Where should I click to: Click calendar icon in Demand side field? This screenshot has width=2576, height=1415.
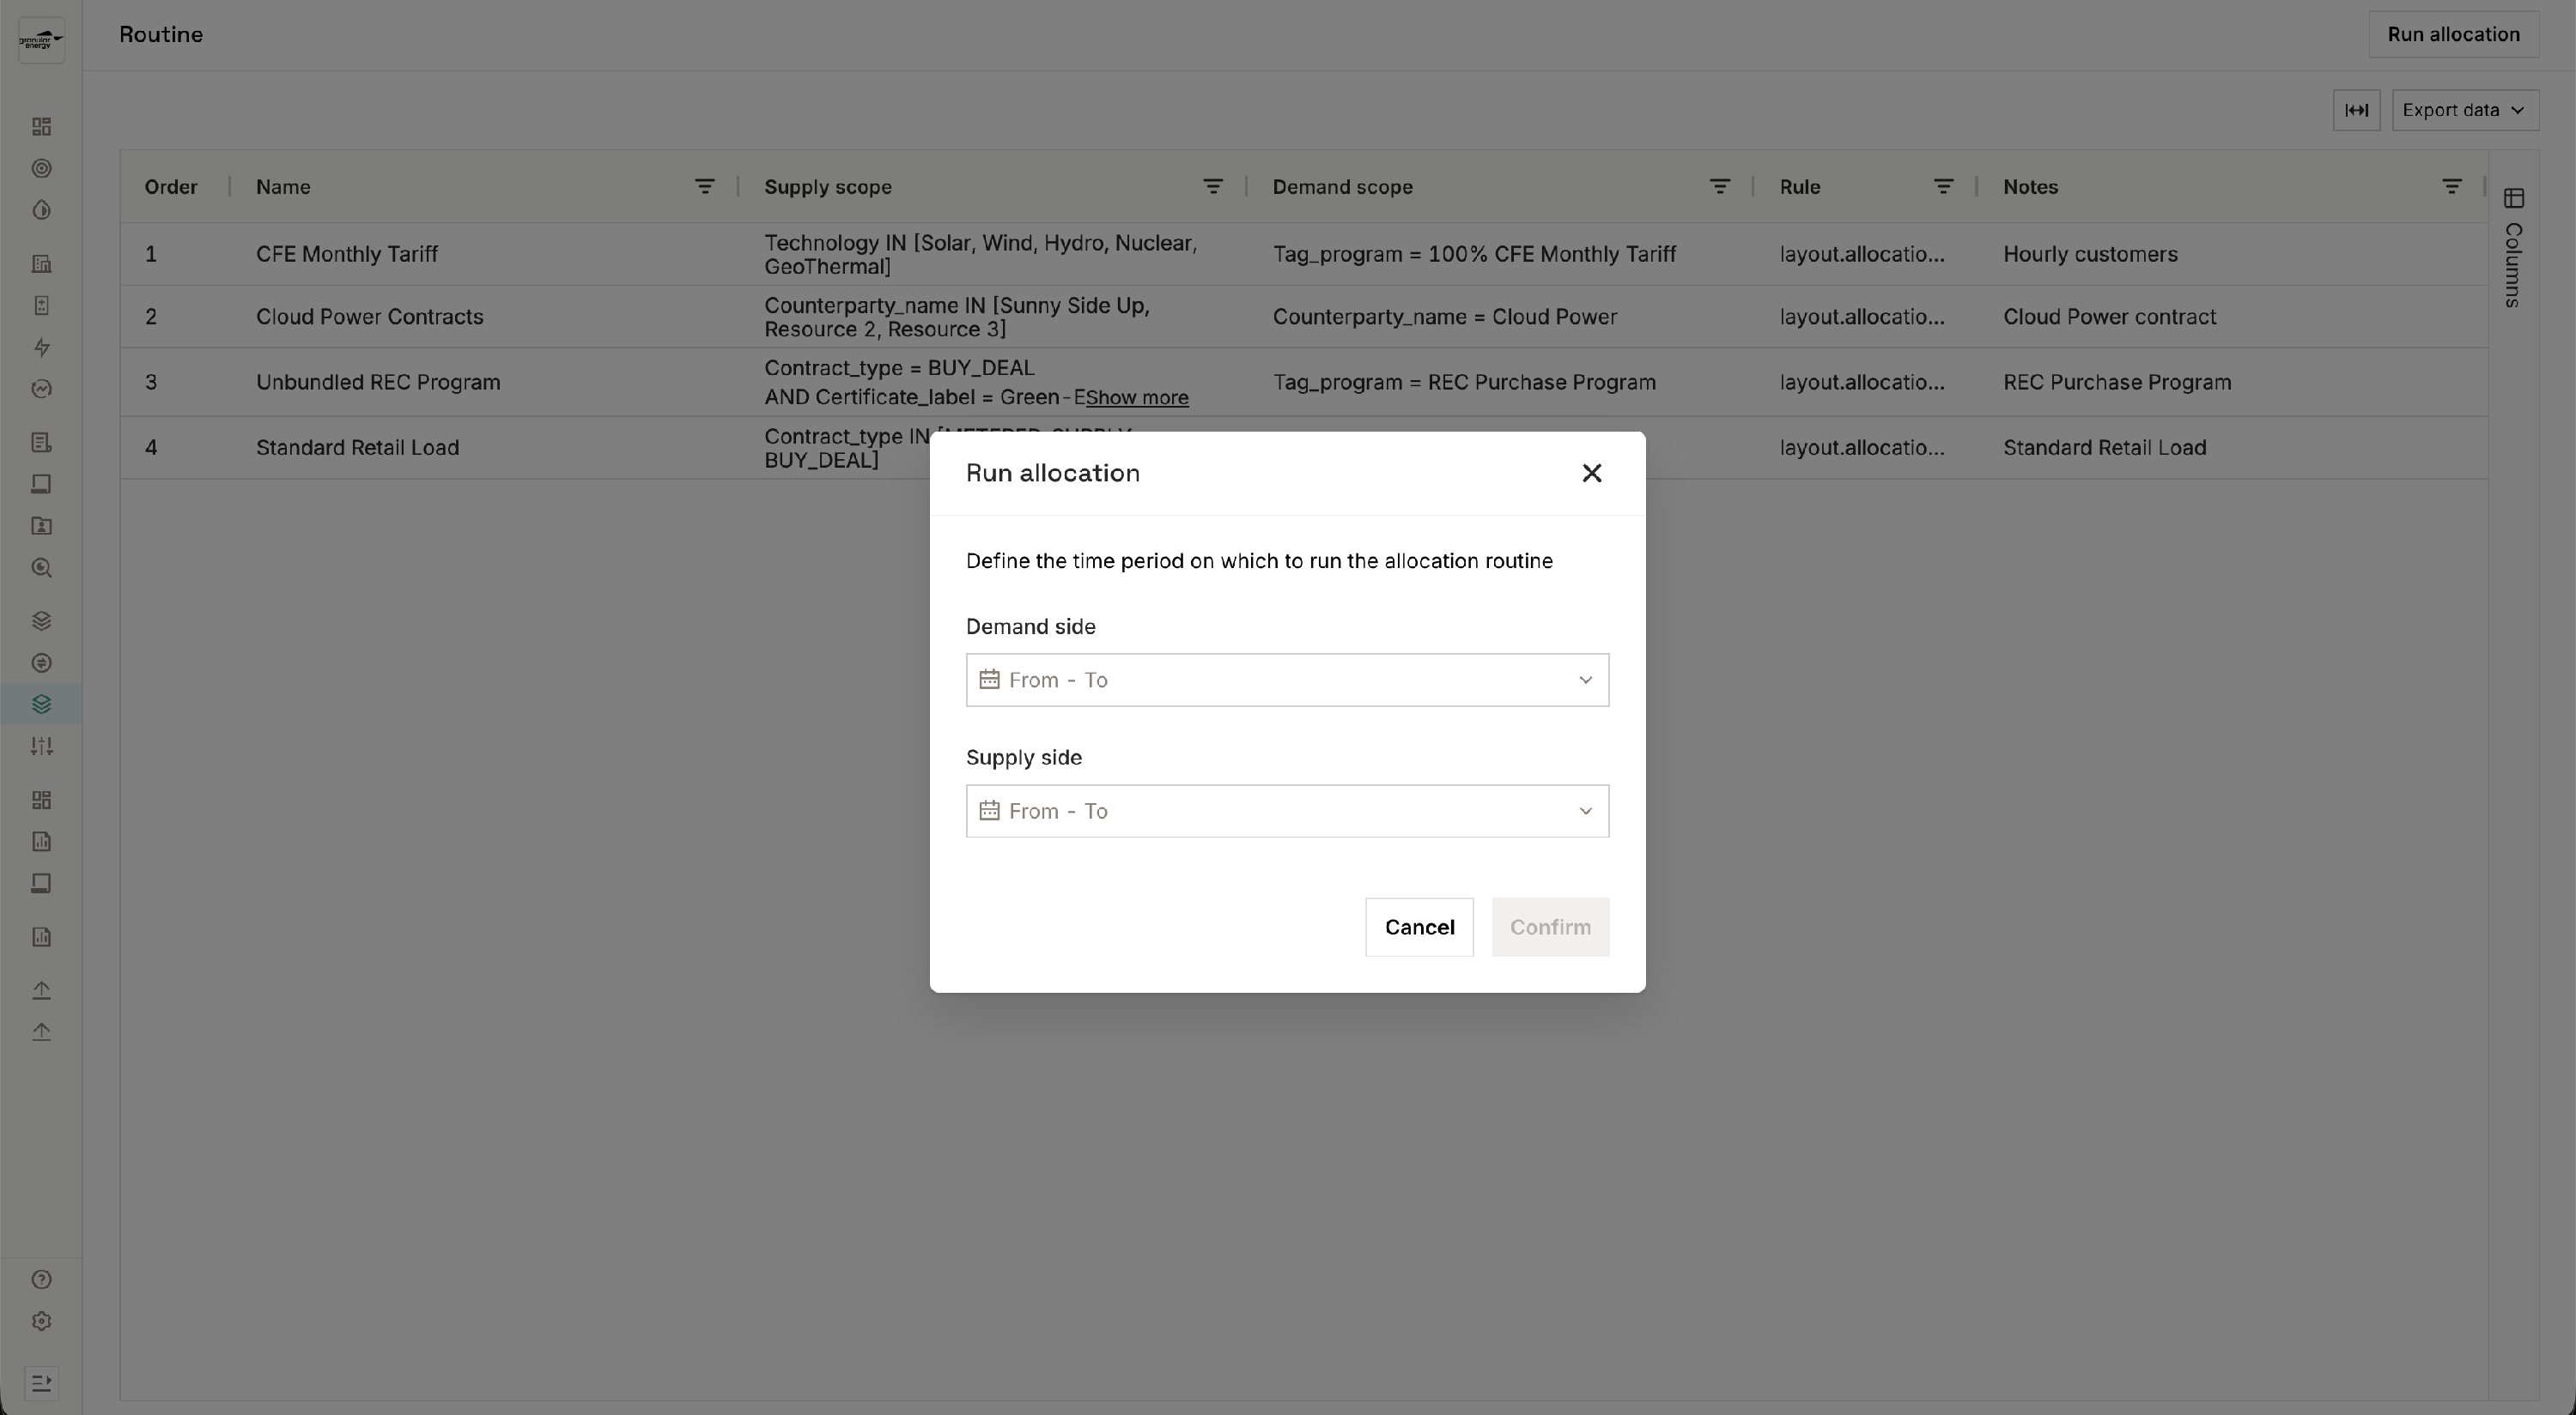pos(989,680)
